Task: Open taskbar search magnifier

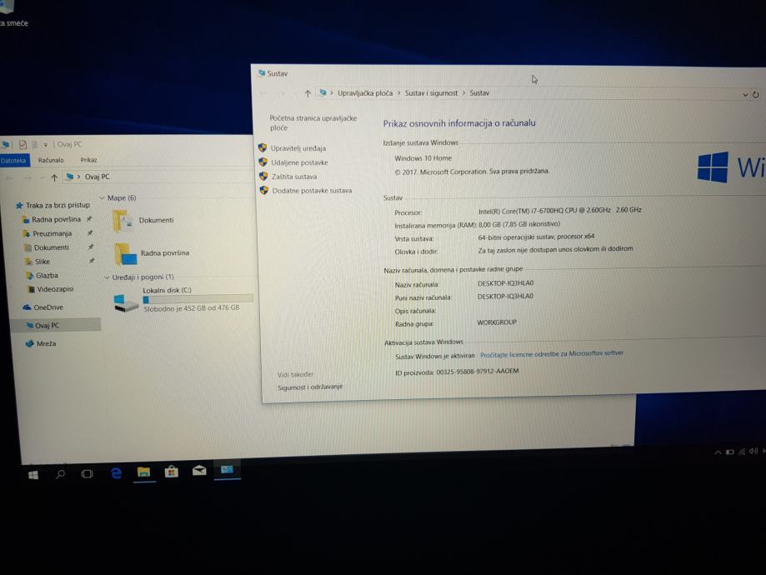Action: [60, 474]
